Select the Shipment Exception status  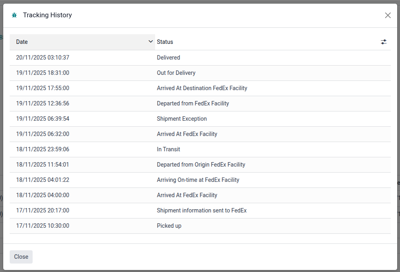pos(182,119)
